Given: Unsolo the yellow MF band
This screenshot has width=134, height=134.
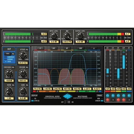Looking at the screenshot, I should coord(118,100).
